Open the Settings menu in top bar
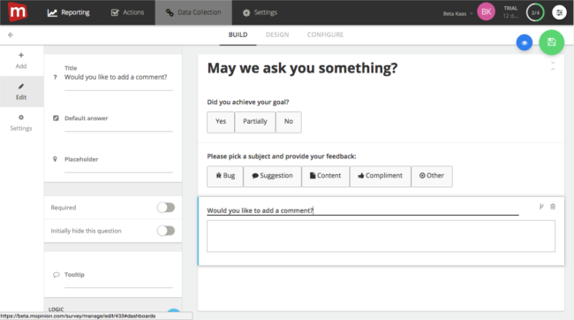The width and height of the screenshot is (574, 320). [260, 12]
